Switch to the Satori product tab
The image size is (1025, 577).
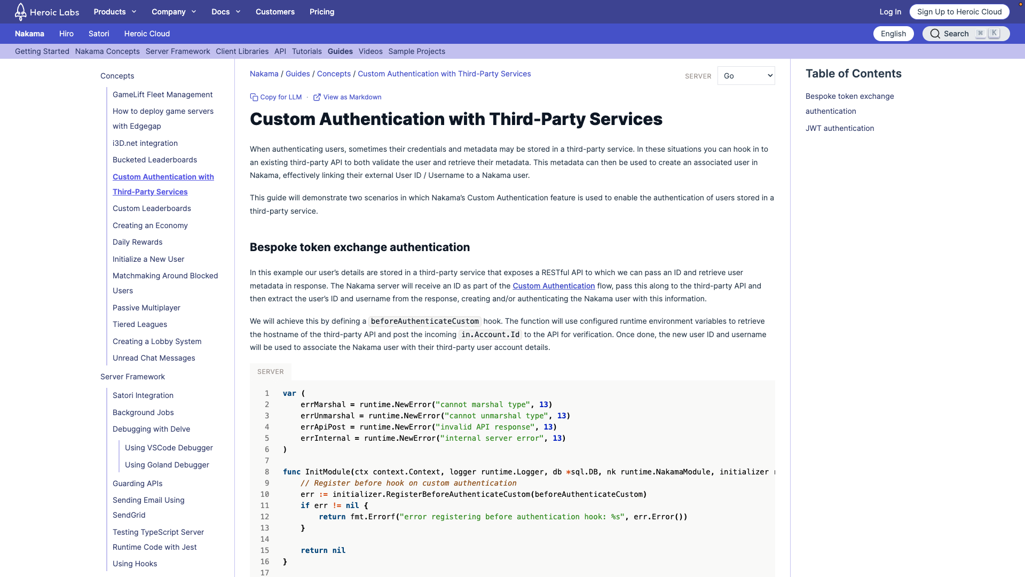[99, 34]
